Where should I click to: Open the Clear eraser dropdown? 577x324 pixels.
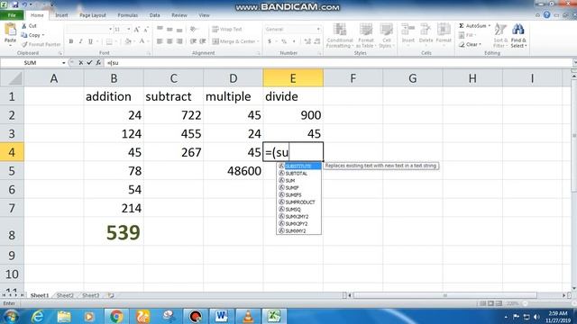pos(470,44)
